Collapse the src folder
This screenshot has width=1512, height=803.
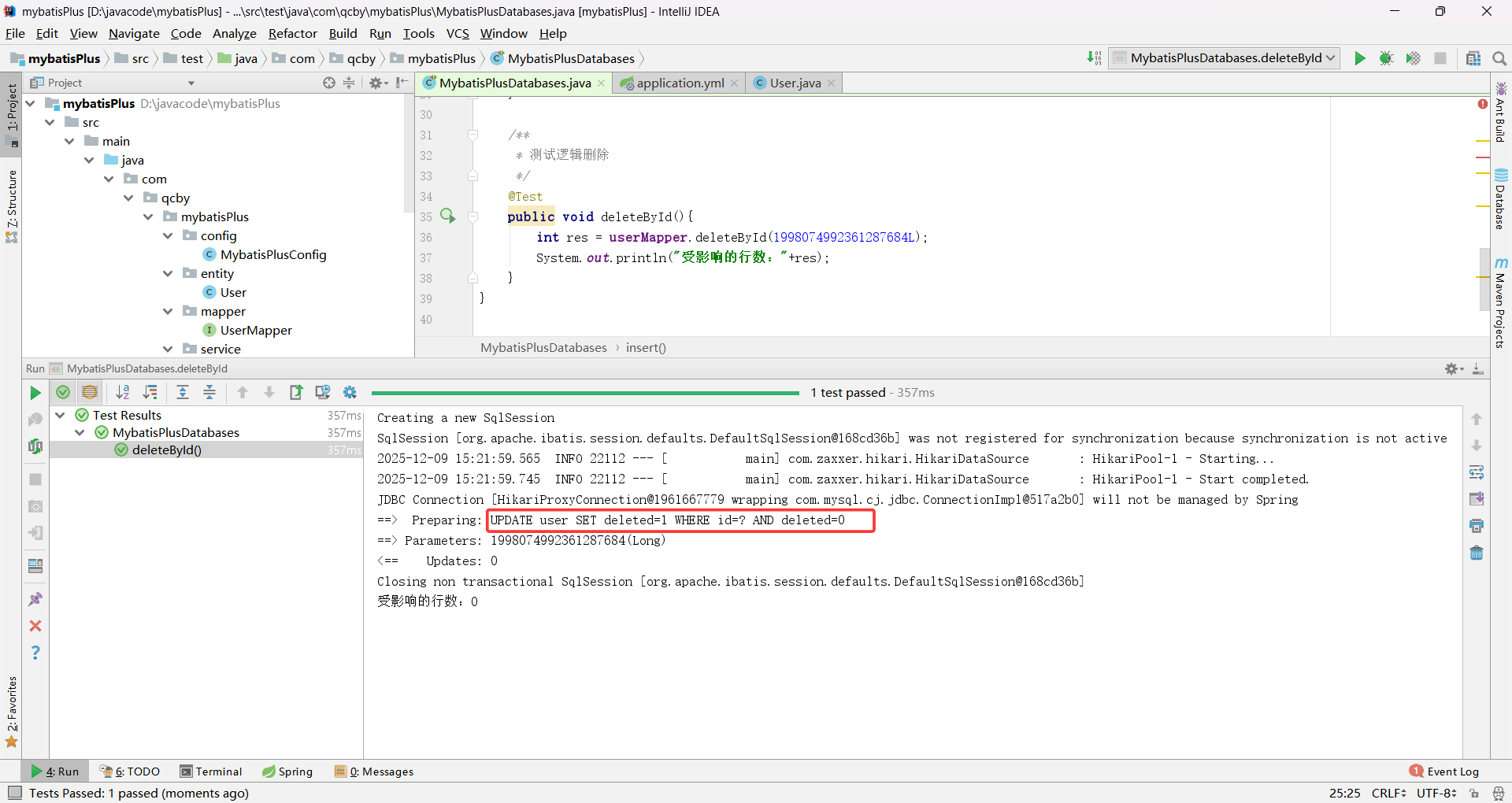[50, 122]
